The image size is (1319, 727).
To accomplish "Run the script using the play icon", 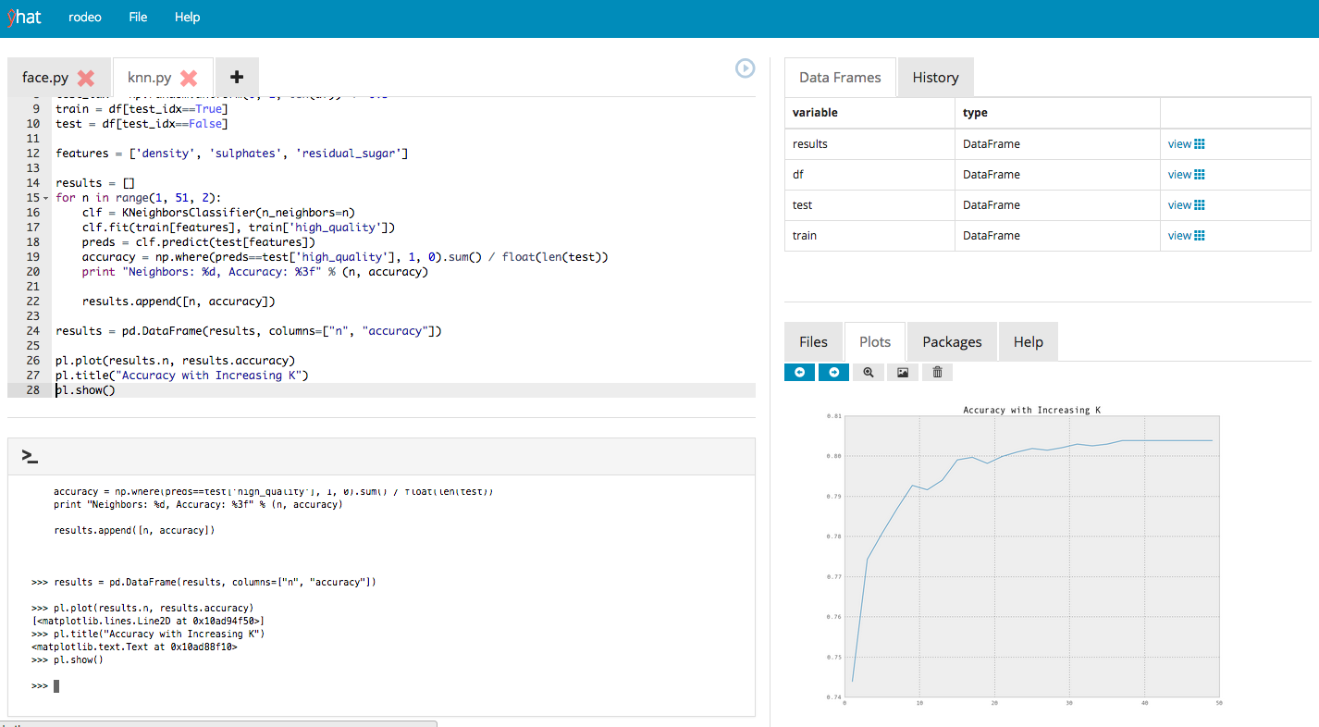I will (745, 68).
